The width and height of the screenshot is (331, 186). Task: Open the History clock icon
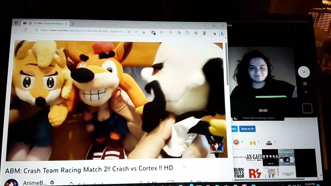coord(187,33)
